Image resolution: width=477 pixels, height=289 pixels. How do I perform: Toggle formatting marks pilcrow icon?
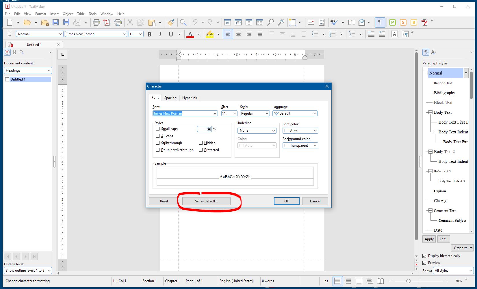click(x=380, y=23)
